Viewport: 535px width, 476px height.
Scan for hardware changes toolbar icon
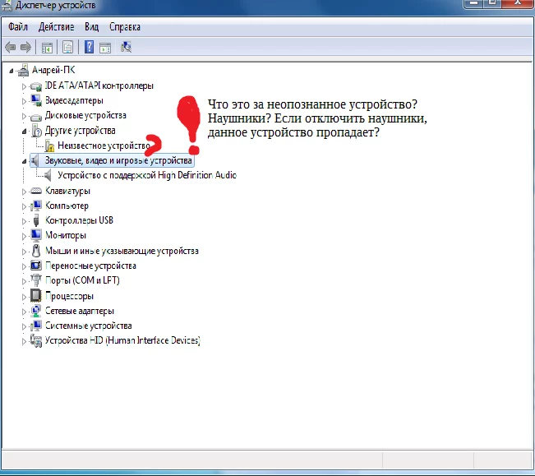coord(126,47)
